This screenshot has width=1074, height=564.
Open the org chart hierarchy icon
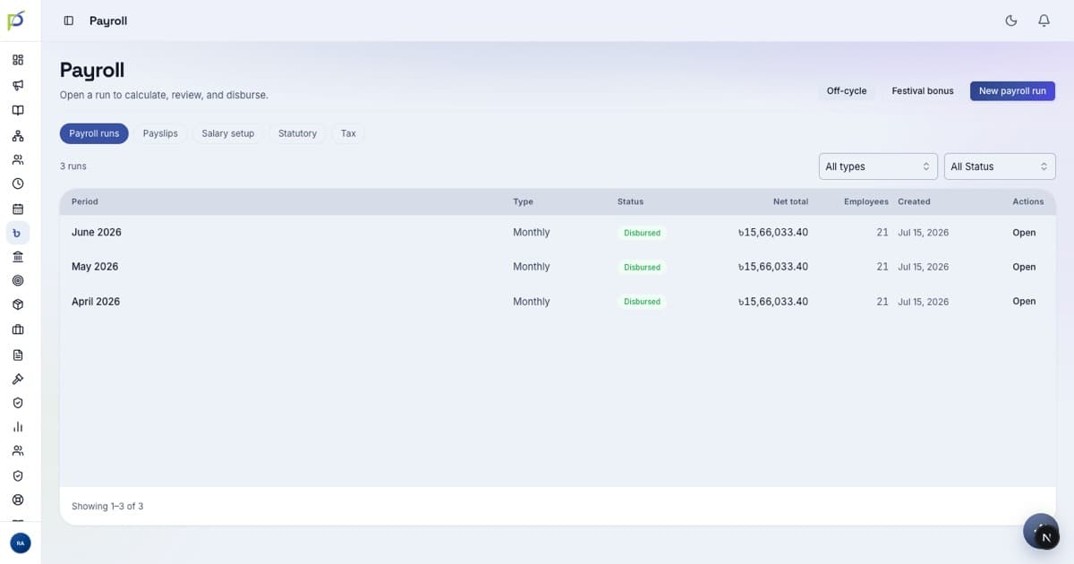(x=18, y=136)
